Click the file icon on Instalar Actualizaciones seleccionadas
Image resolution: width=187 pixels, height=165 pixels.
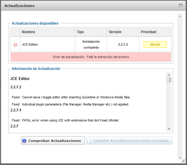(x=89, y=141)
